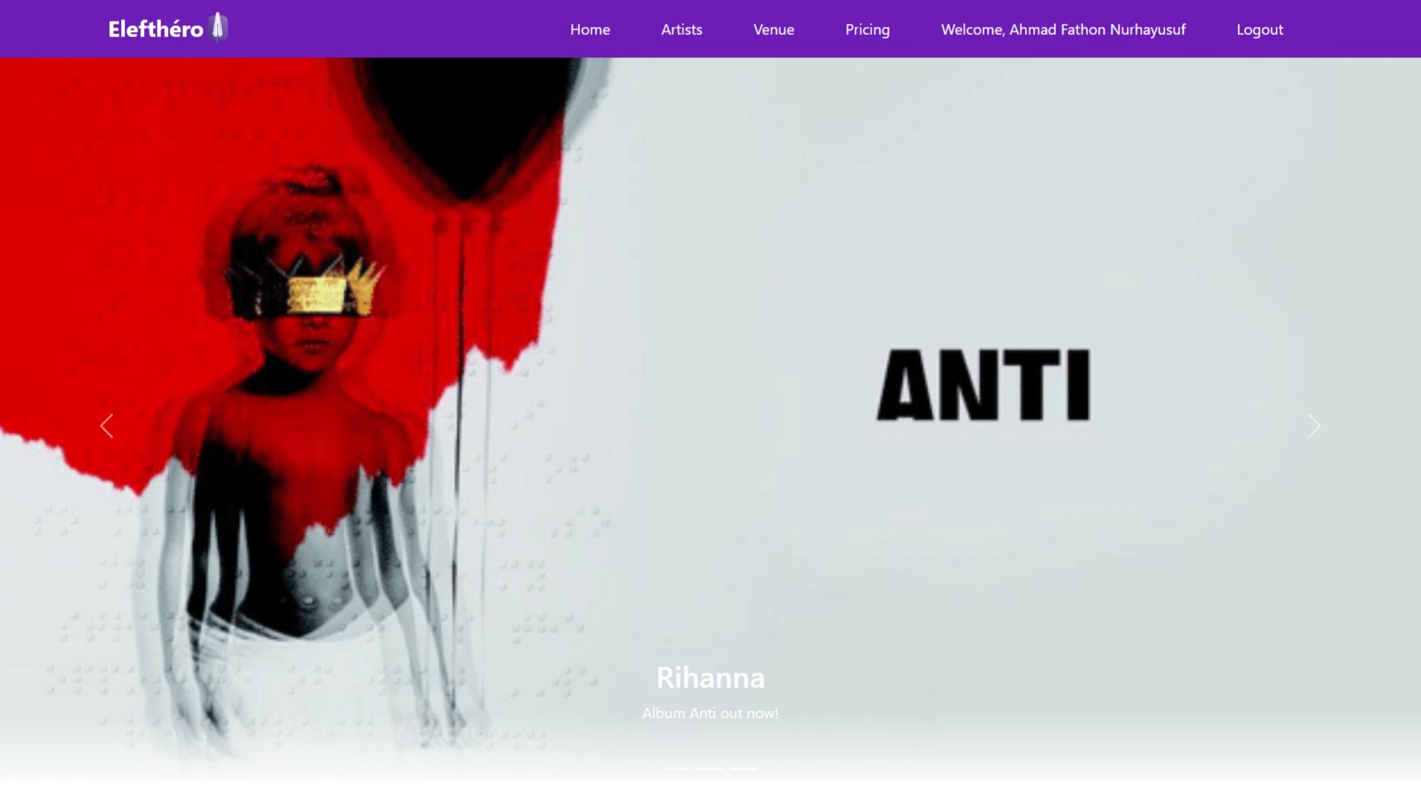The width and height of the screenshot is (1421, 799).
Task: Select the third active carousel indicator
Action: [x=744, y=768]
